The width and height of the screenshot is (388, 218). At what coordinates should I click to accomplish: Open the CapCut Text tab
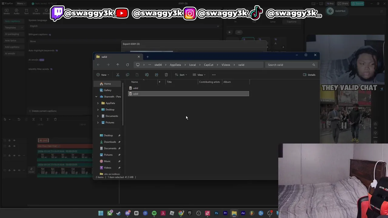pos(26,12)
